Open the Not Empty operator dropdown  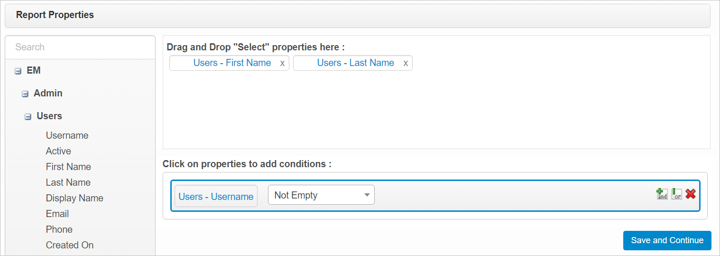coord(321,195)
